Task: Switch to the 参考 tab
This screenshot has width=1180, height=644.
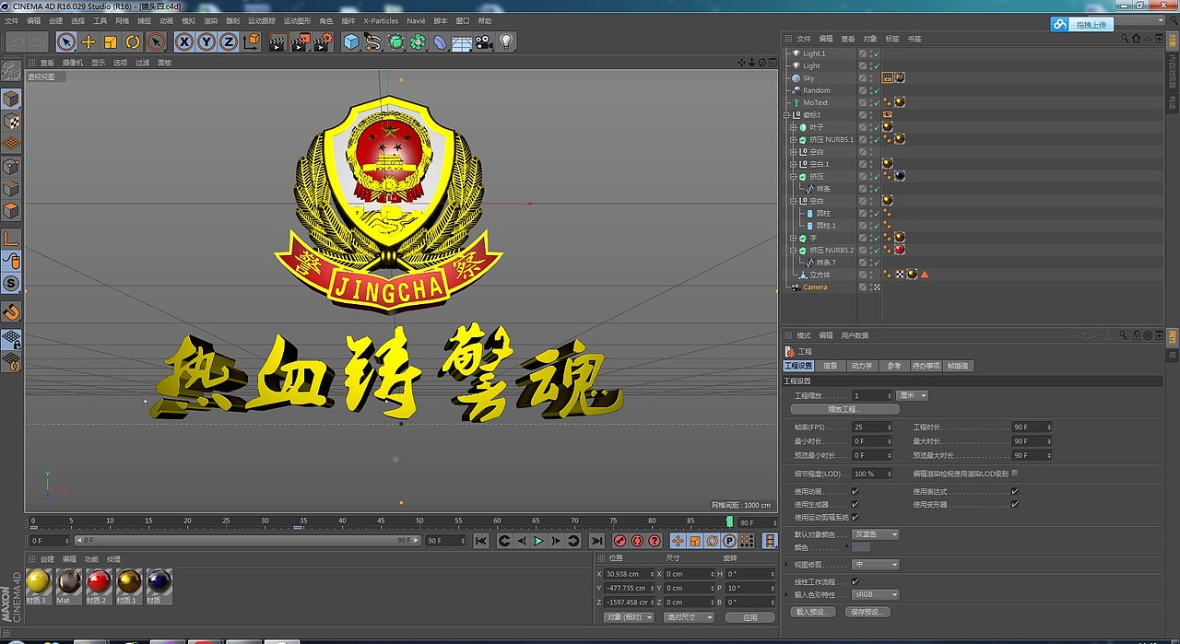Action: [894, 366]
